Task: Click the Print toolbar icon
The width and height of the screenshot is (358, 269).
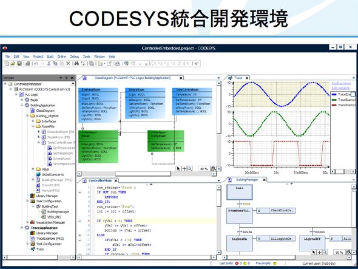Action: point(28,64)
